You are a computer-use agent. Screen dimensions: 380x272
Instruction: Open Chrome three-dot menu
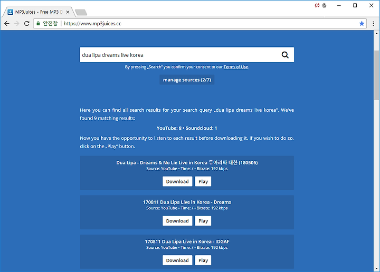click(373, 24)
